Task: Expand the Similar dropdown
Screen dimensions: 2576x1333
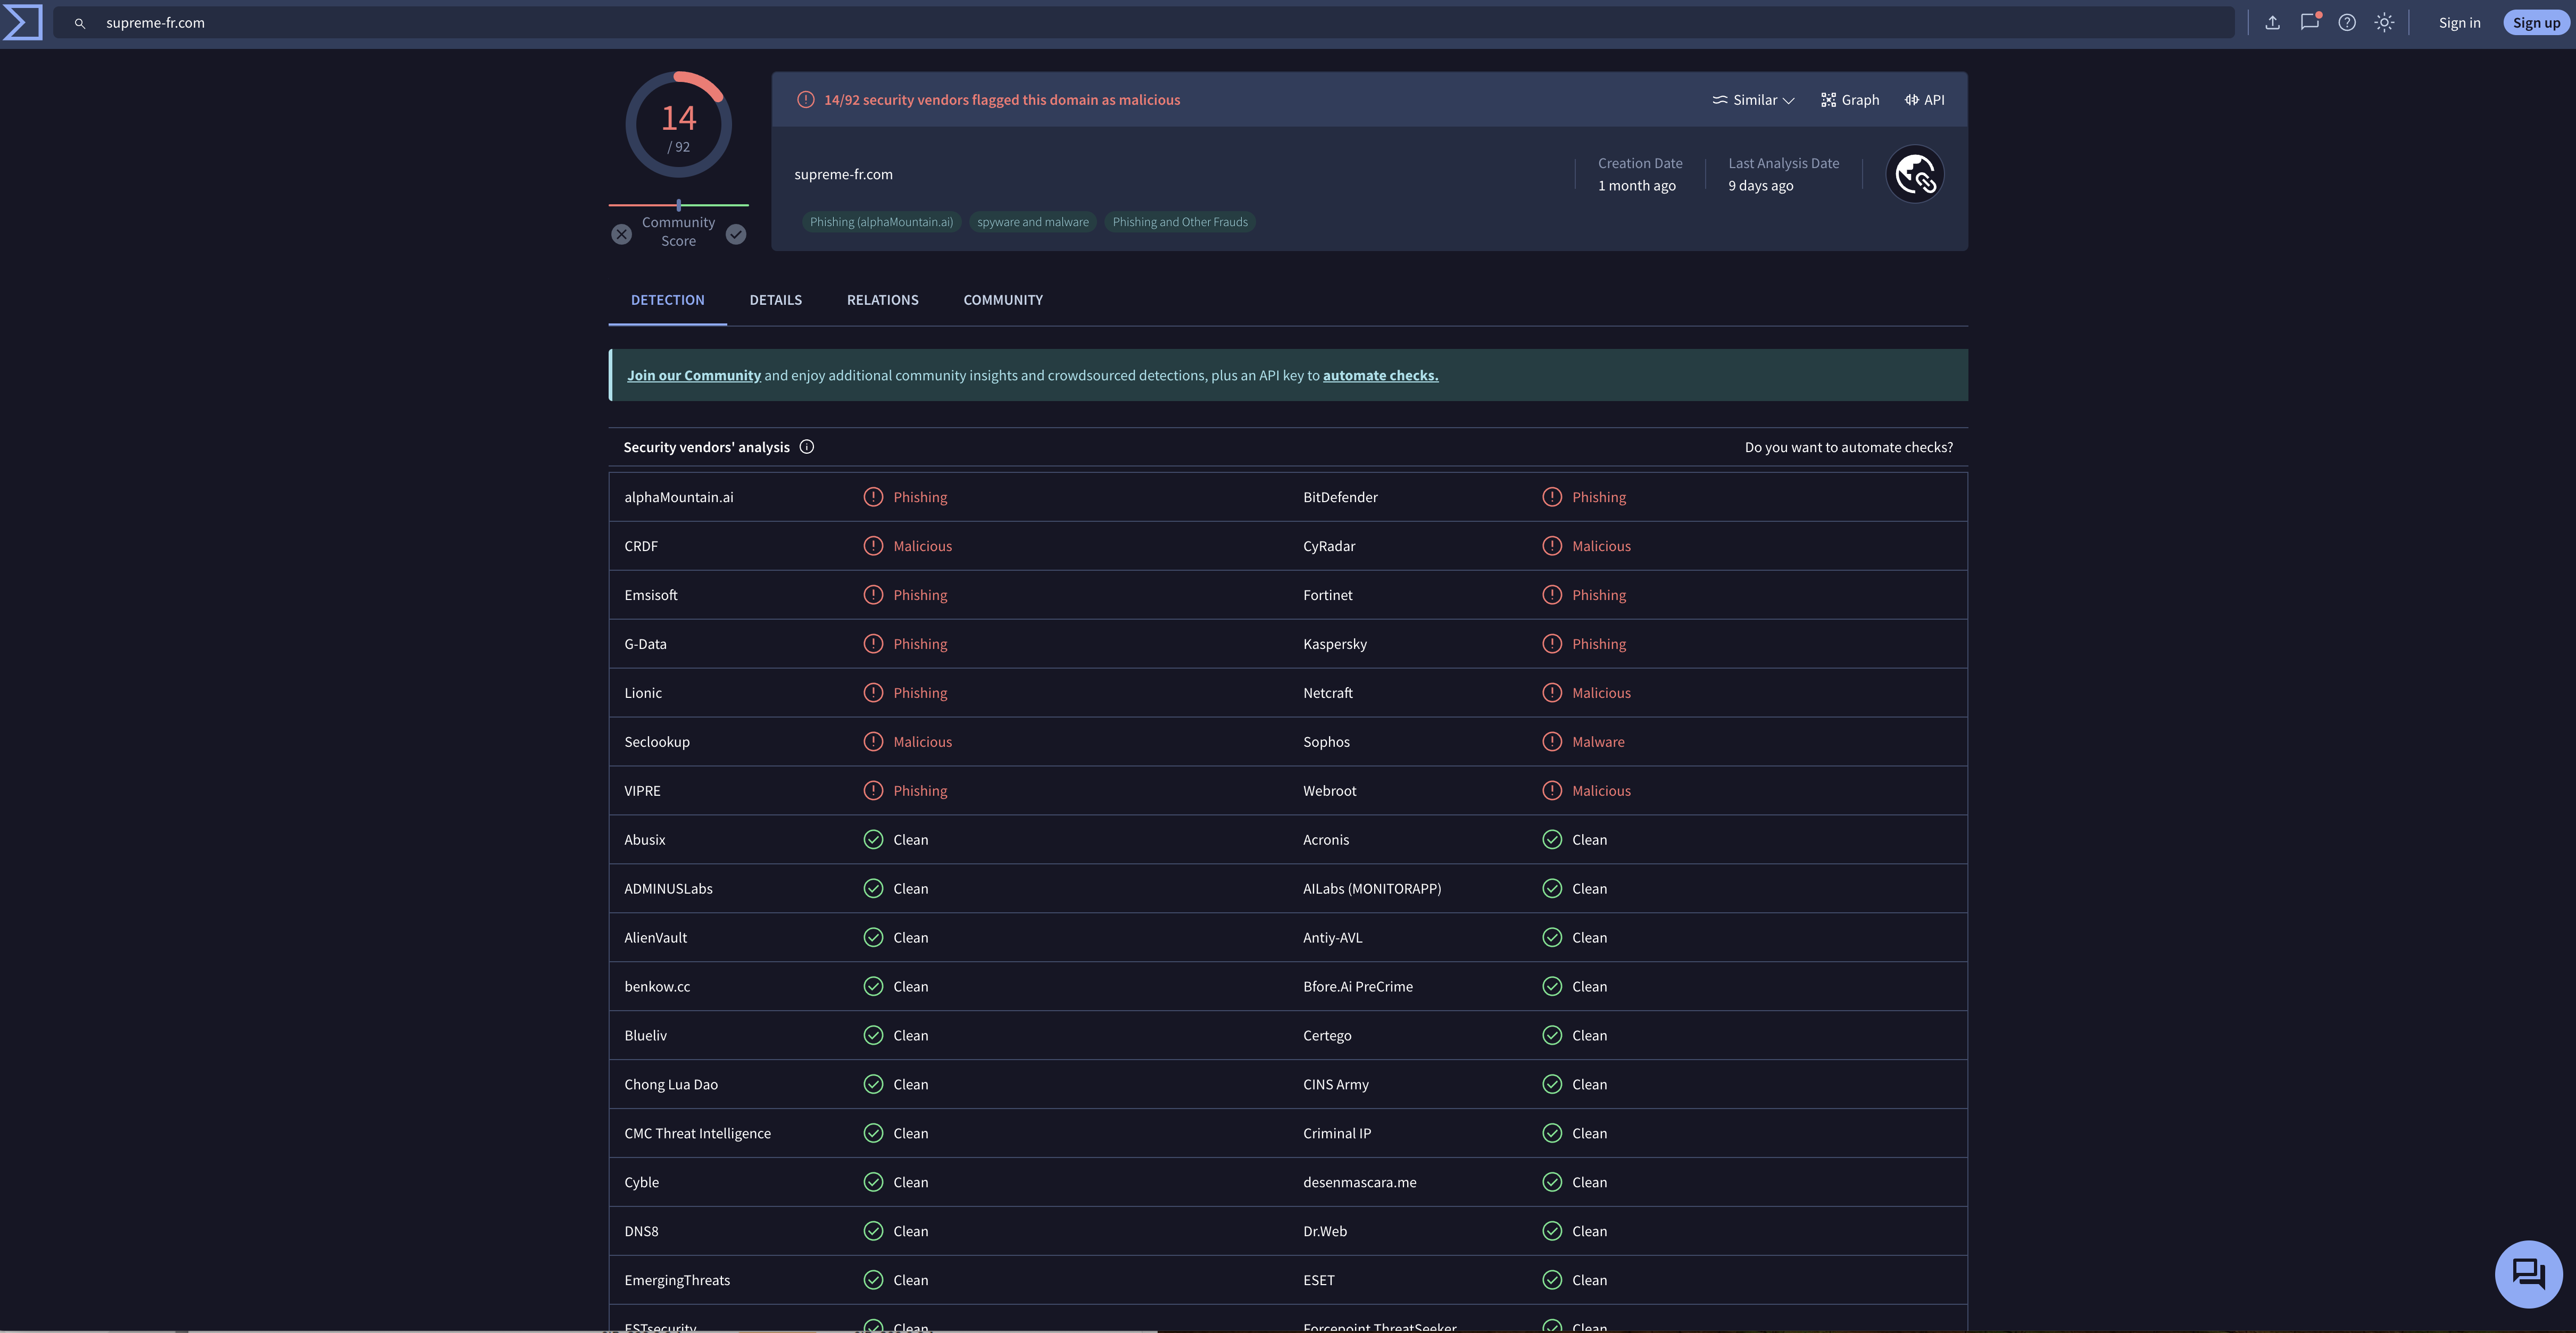Action: pyautogui.click(x=1753, y=100)
